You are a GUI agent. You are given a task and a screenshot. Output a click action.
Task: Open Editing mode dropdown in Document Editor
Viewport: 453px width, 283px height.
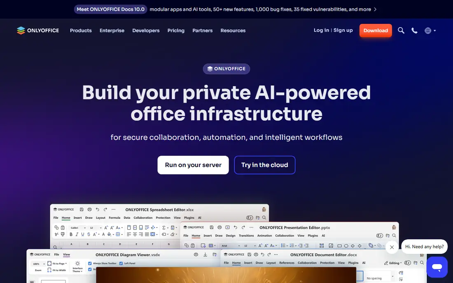tap(393, 263)
